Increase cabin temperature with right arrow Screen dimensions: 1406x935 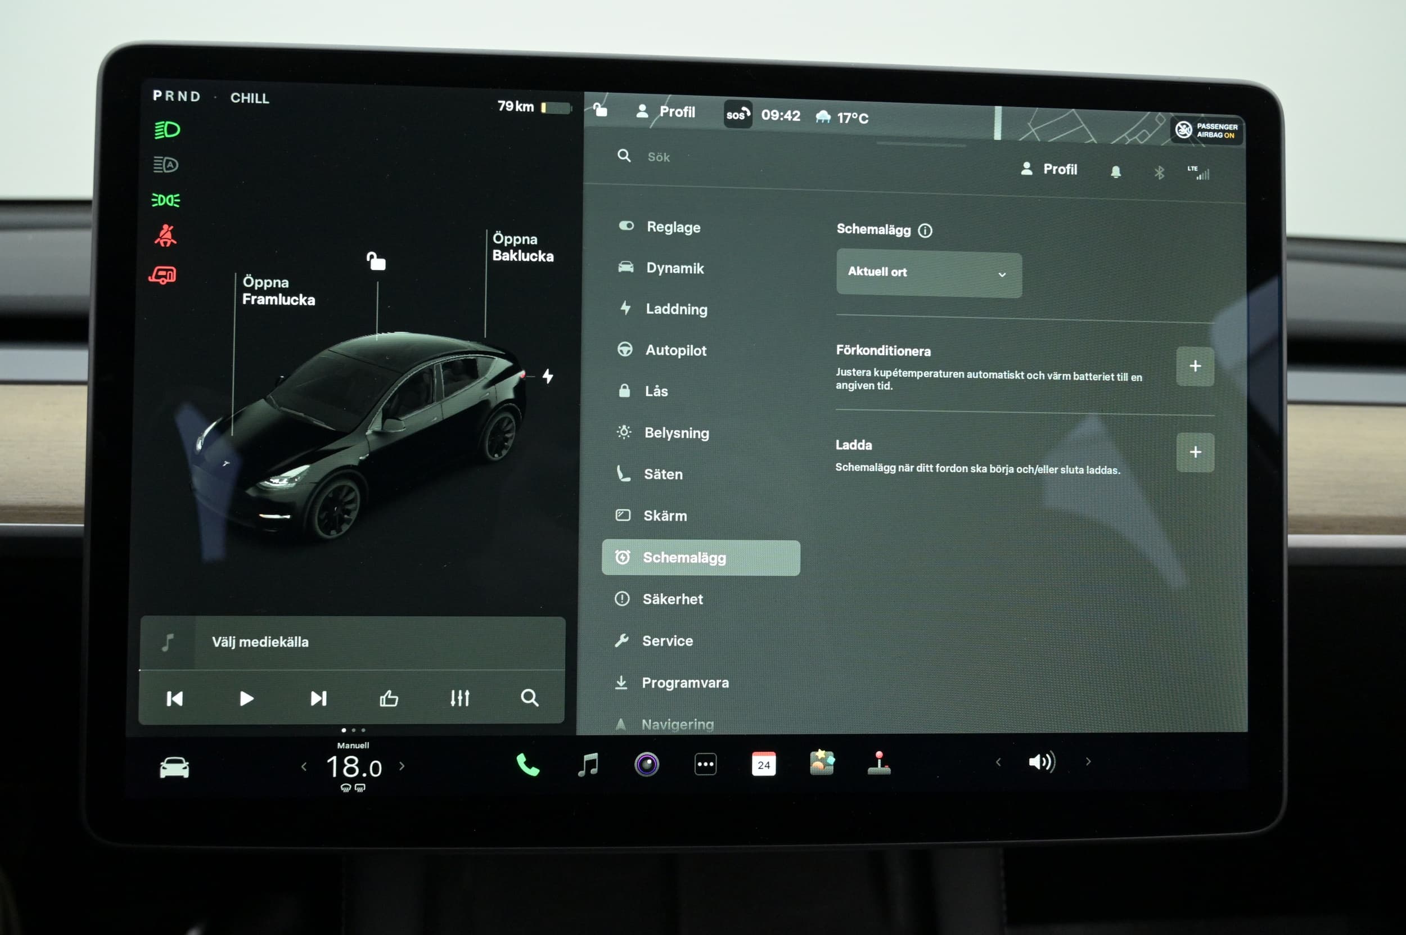(x=402, y=766)
